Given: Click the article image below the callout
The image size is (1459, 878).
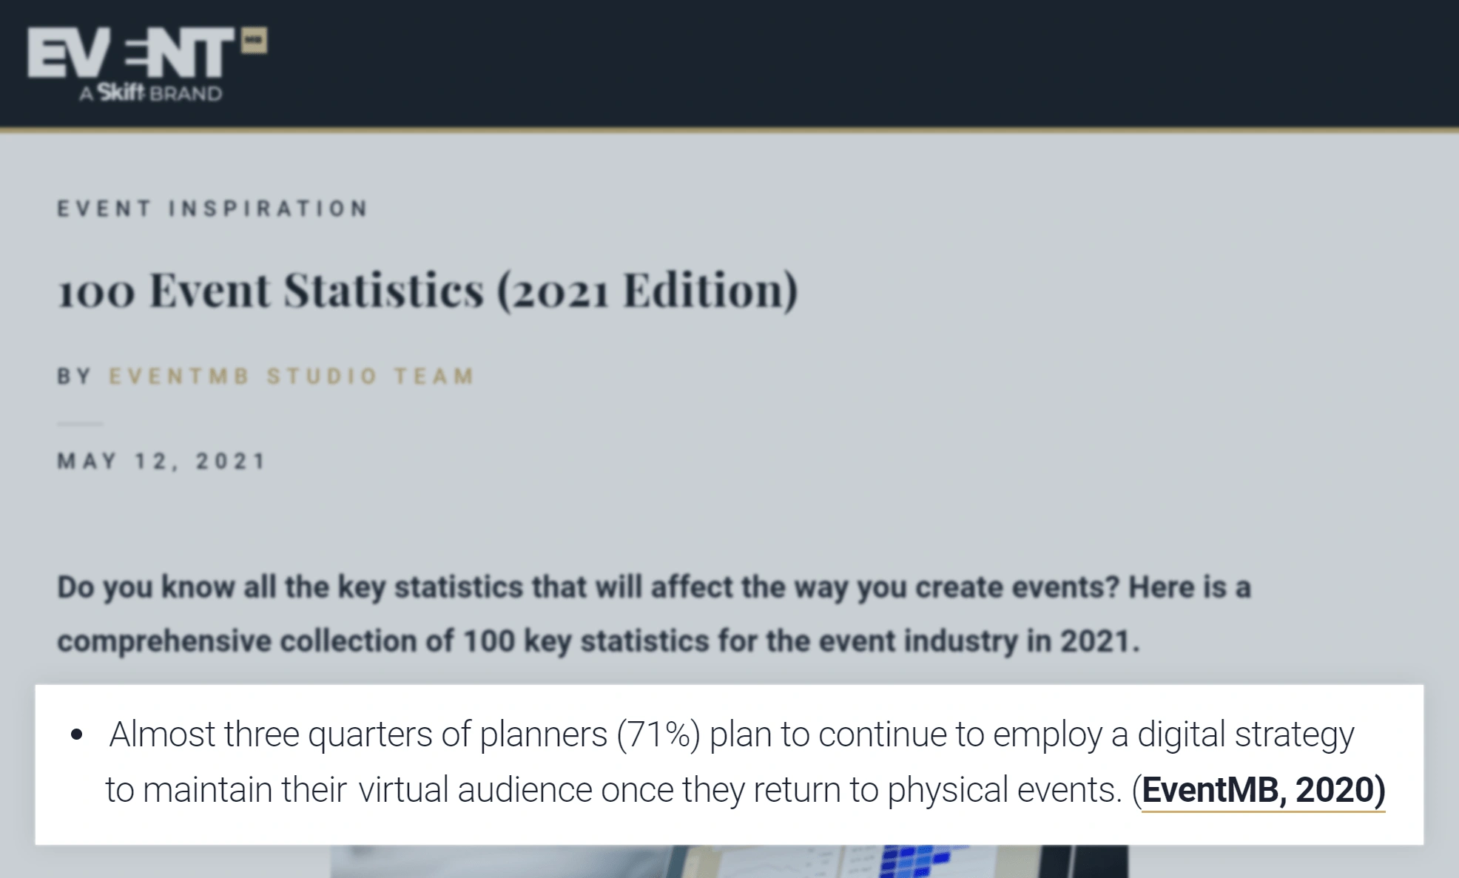Looking at the screenshot, I should [729, 862].
